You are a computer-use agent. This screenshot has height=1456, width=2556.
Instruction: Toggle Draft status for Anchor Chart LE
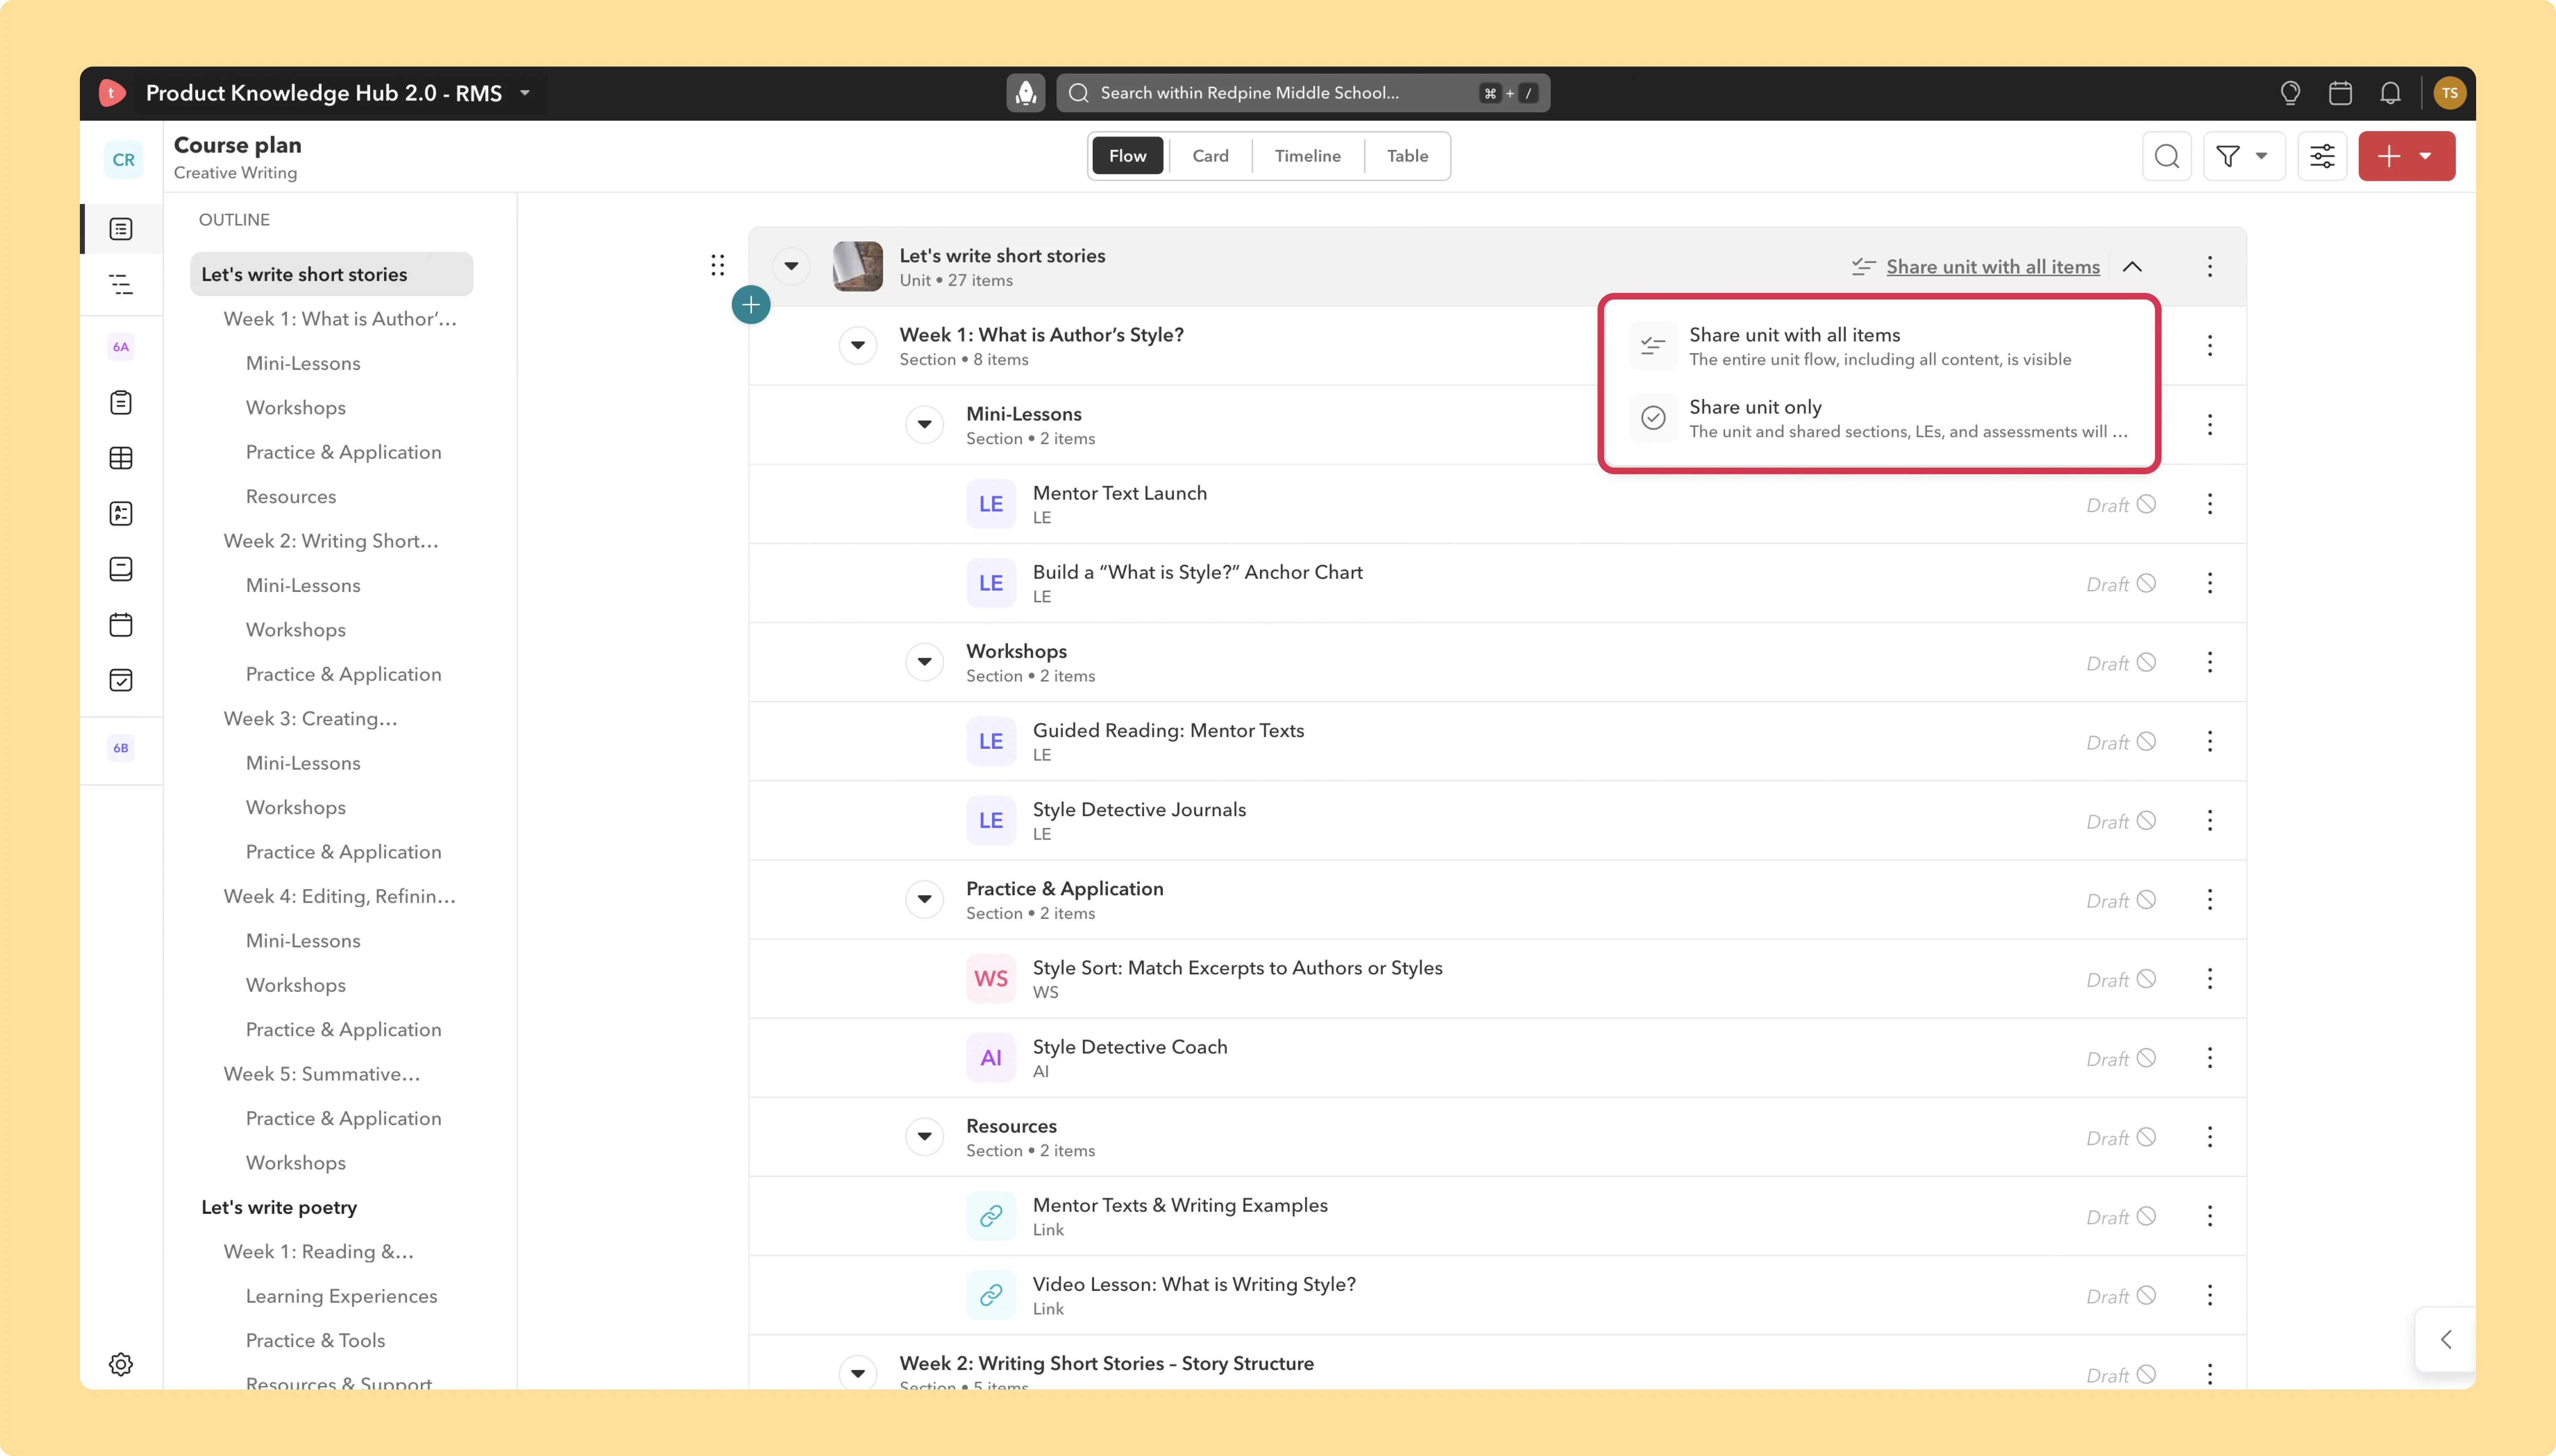[x=2120, y=584]
